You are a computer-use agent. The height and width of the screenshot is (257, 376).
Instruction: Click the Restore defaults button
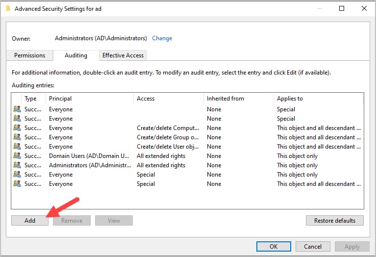tap(334, 221)
